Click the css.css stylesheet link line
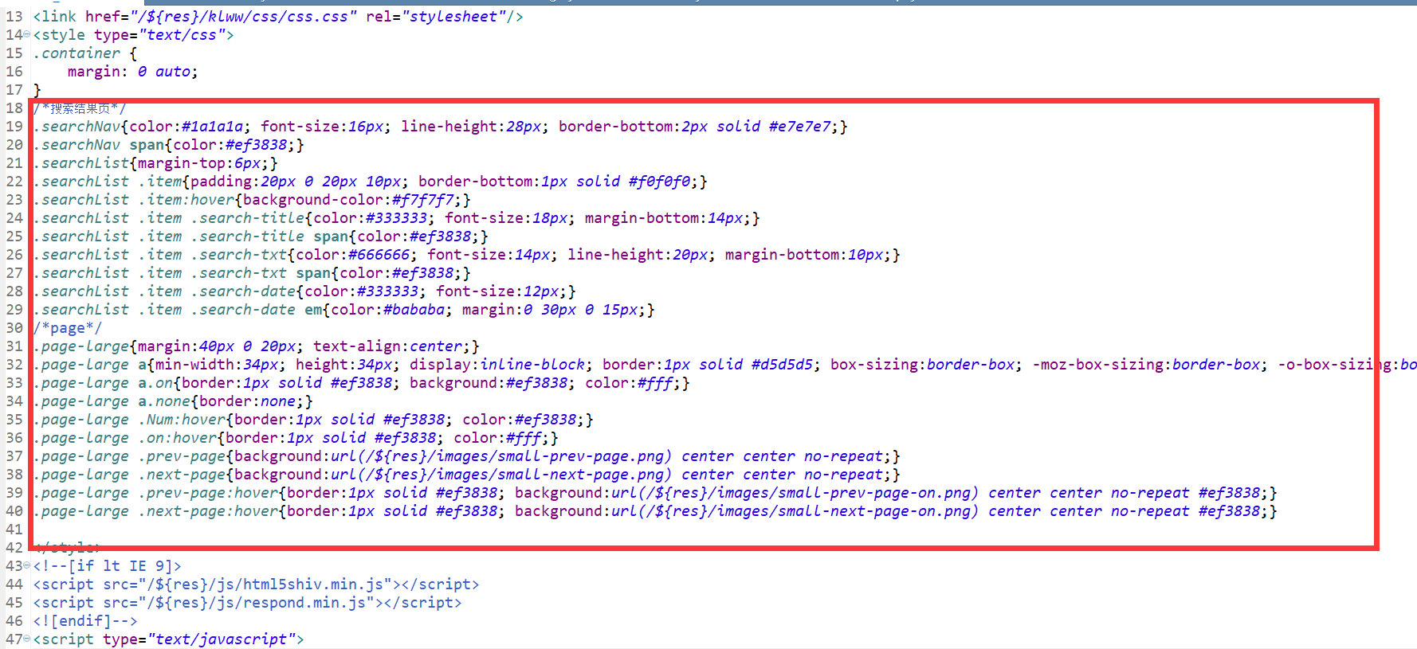The image size is (1417, 649). (278, 17)
